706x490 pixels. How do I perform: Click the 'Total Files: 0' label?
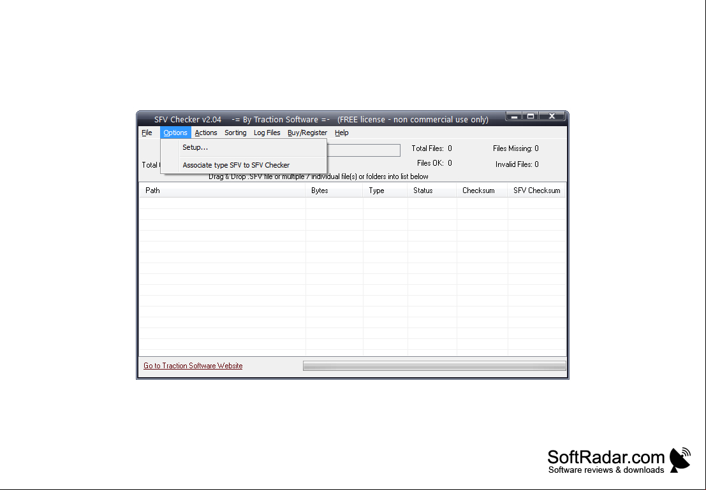[432, 148]
